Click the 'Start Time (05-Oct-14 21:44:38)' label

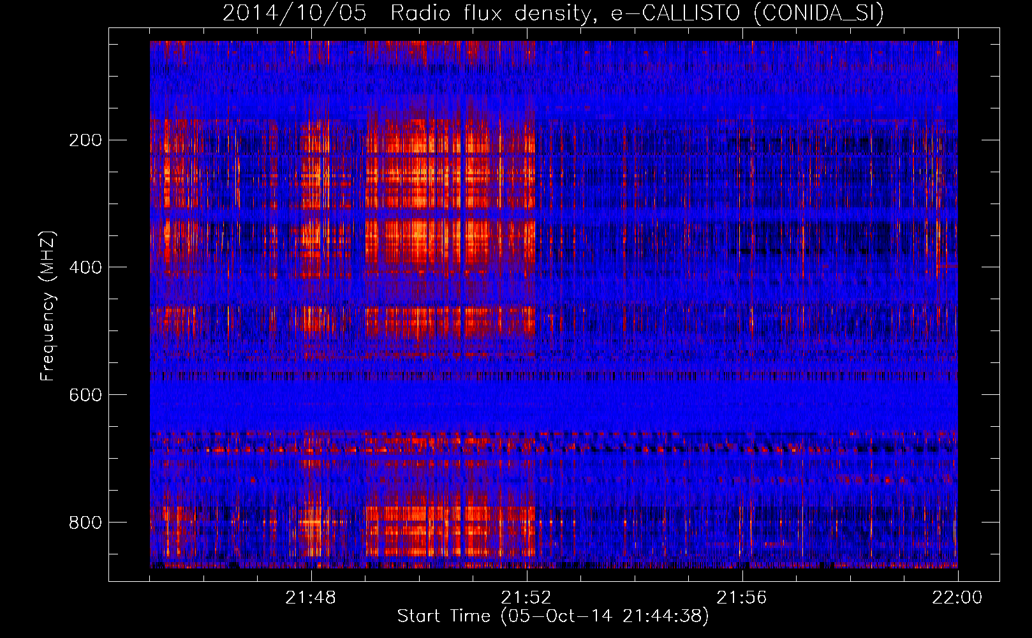pos(553,616)
